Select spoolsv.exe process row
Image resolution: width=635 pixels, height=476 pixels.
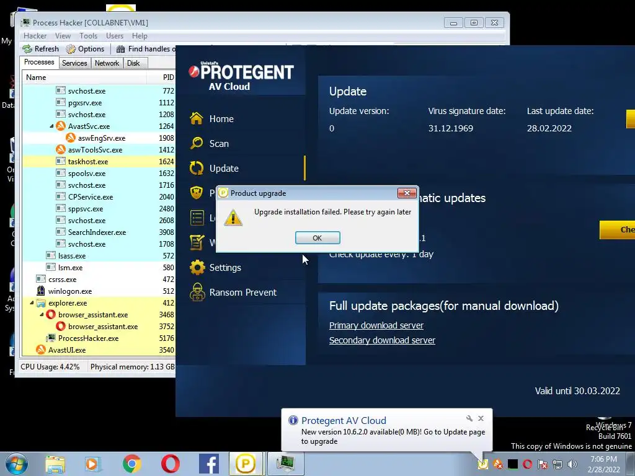99,174
